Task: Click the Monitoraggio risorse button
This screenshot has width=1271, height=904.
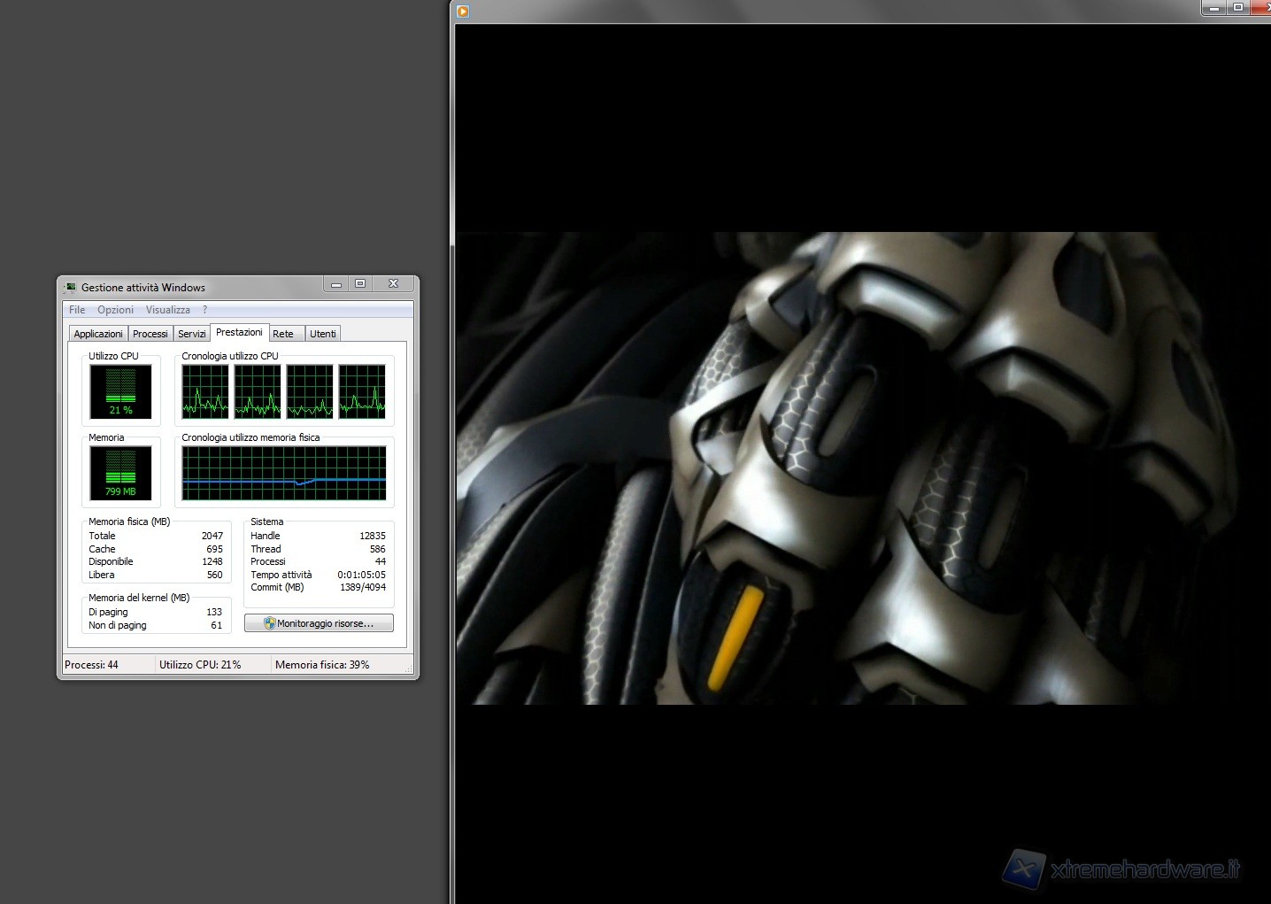Action: pos(319,623)
